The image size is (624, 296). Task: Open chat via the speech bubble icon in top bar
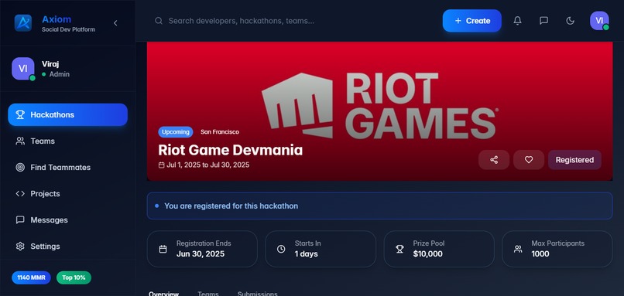[543, 21]
